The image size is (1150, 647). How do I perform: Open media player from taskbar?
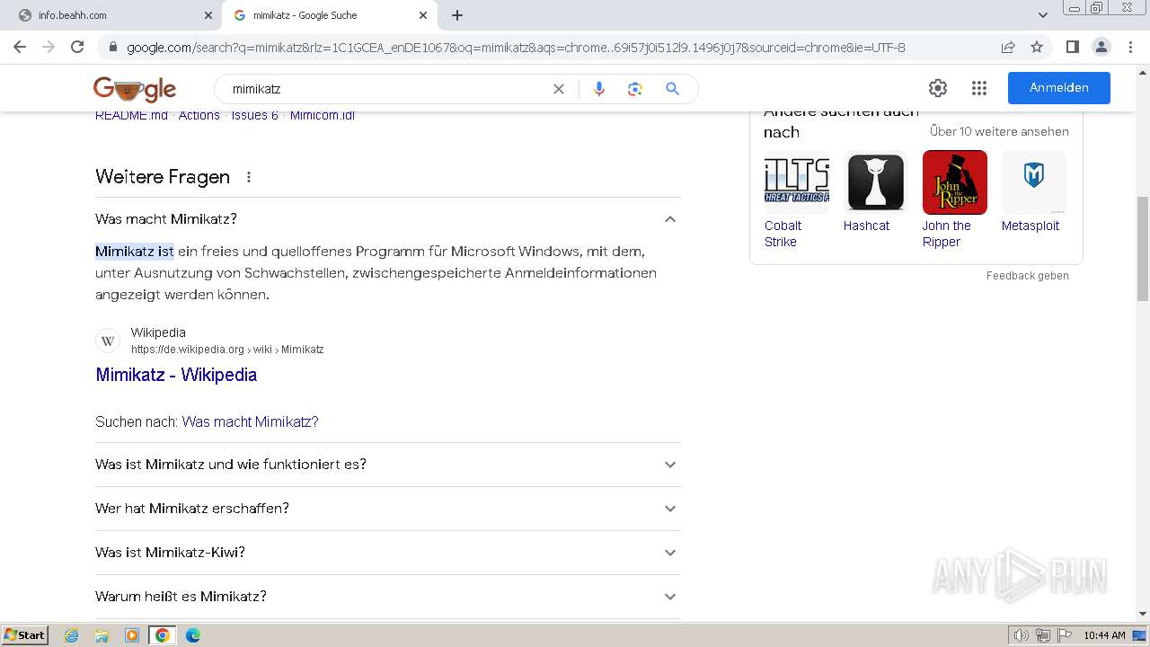pyautogui.click(x=132, y=635)
